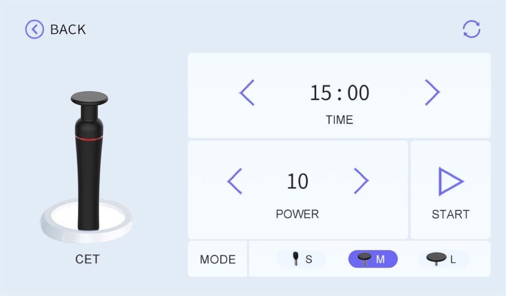Click the MODE label cell
Image resolution: width=506 pixels, height=296 pixels.
click(217, 260)
